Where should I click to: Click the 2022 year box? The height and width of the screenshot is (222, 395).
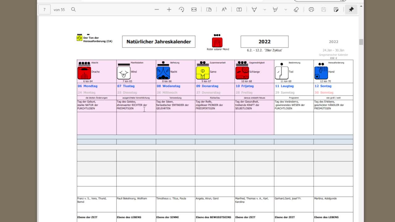pyautogui.click(x=264, y=42)
